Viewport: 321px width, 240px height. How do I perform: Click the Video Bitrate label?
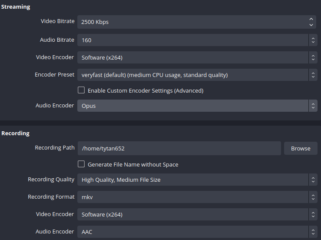click(58, 21)
